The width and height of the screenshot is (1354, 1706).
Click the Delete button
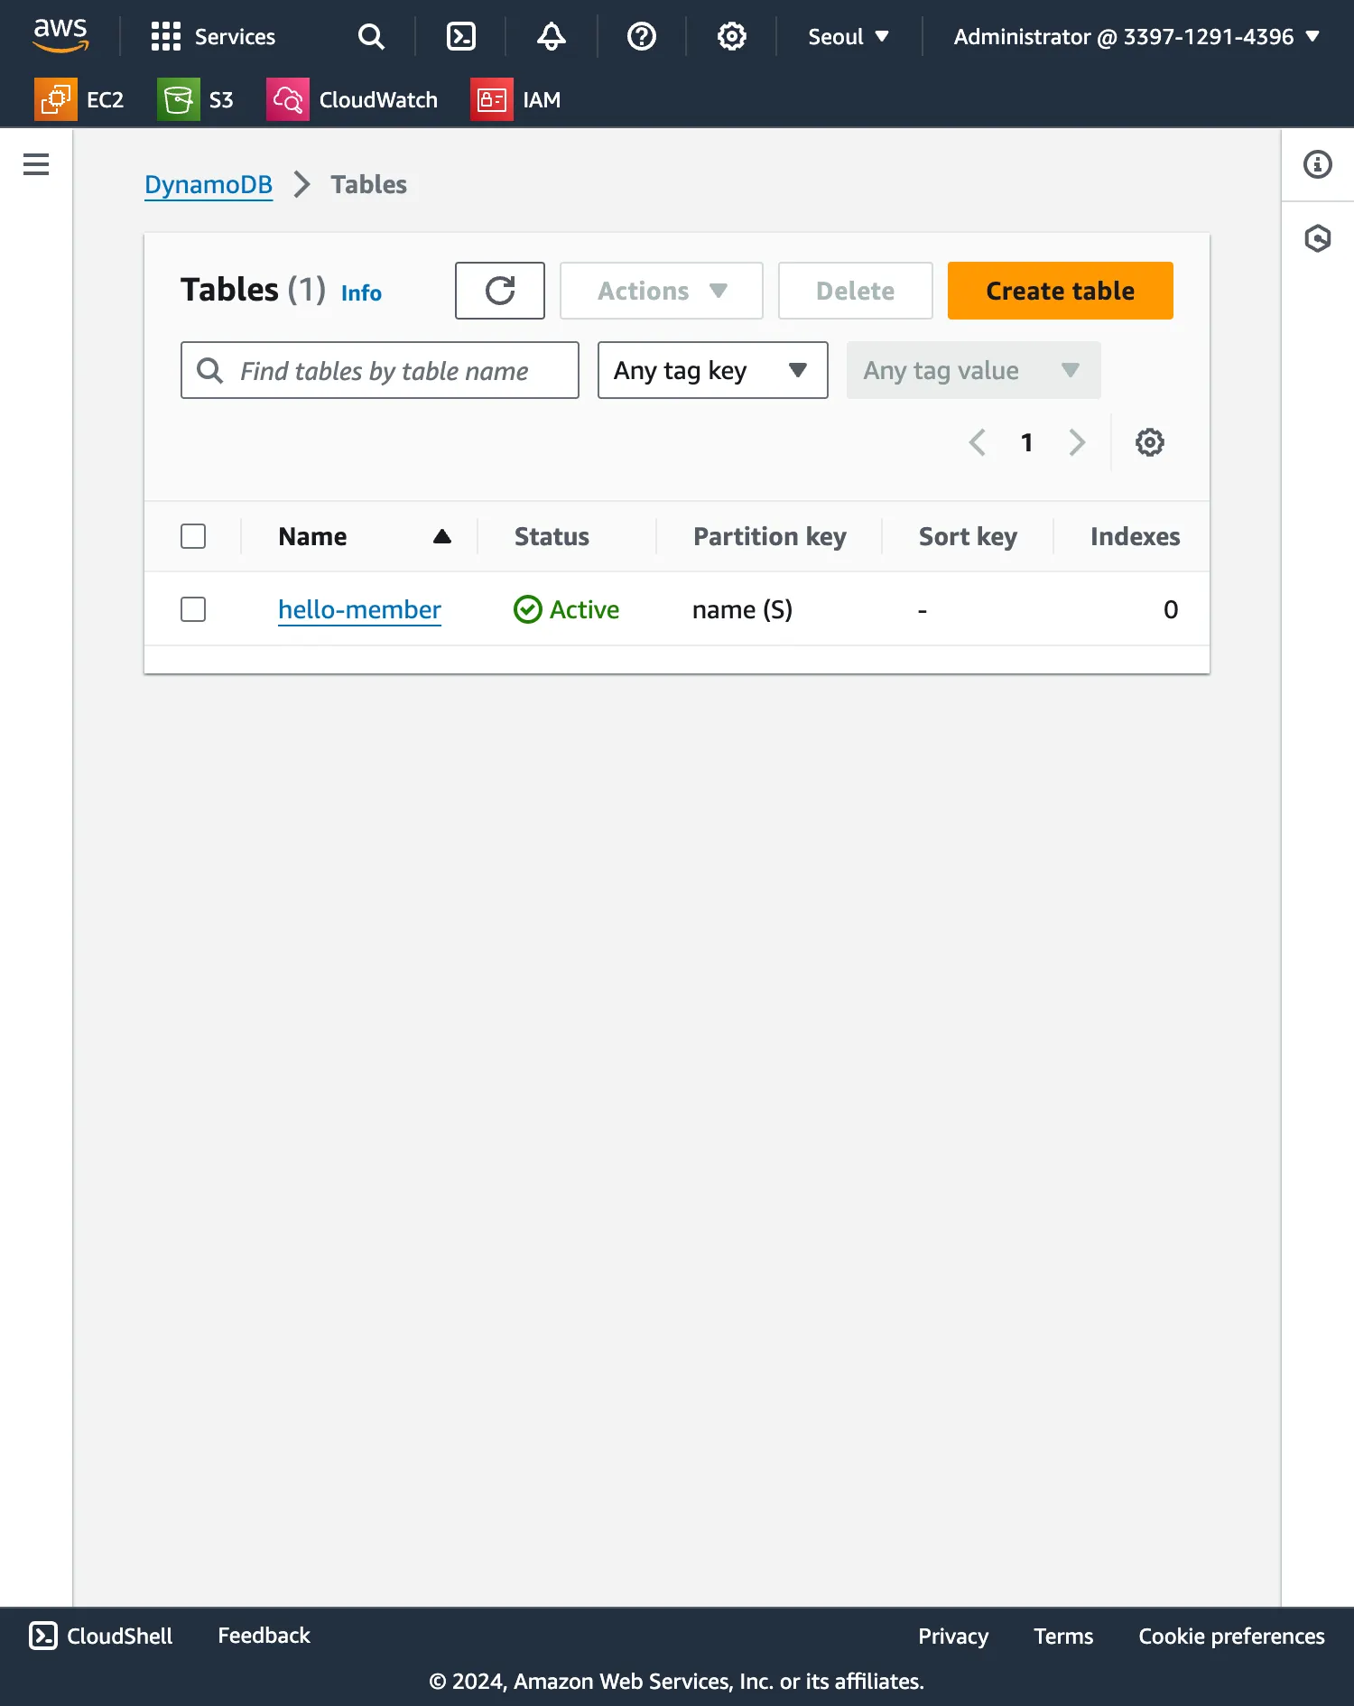click(x=856, y=291)
